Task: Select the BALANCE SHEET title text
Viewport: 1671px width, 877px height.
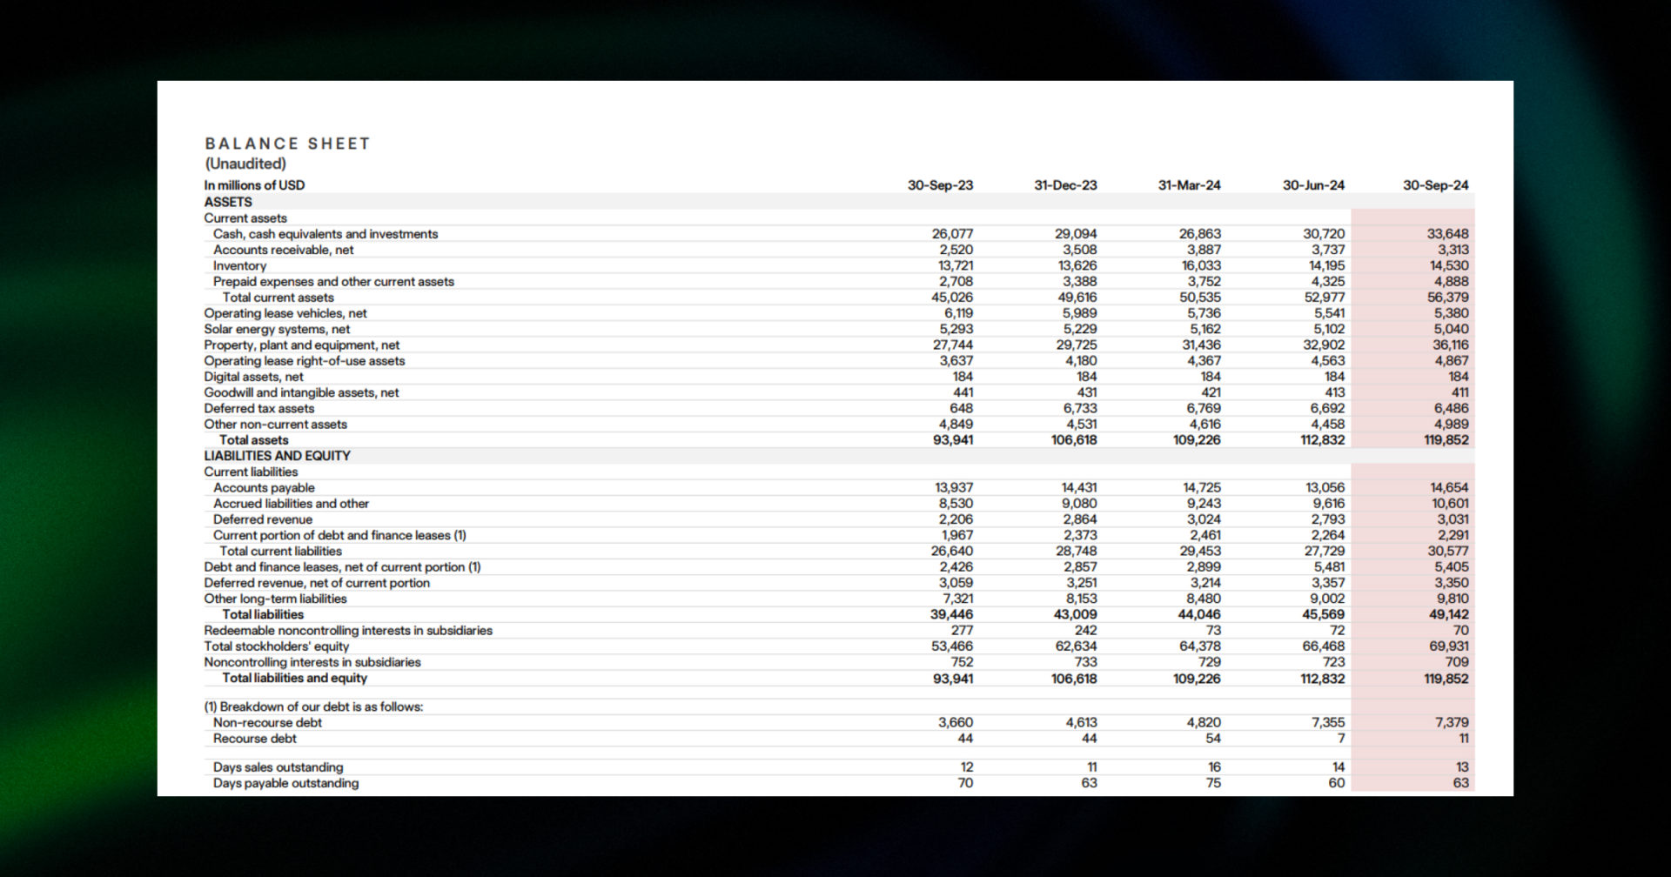Action: (x=287, y=144)
